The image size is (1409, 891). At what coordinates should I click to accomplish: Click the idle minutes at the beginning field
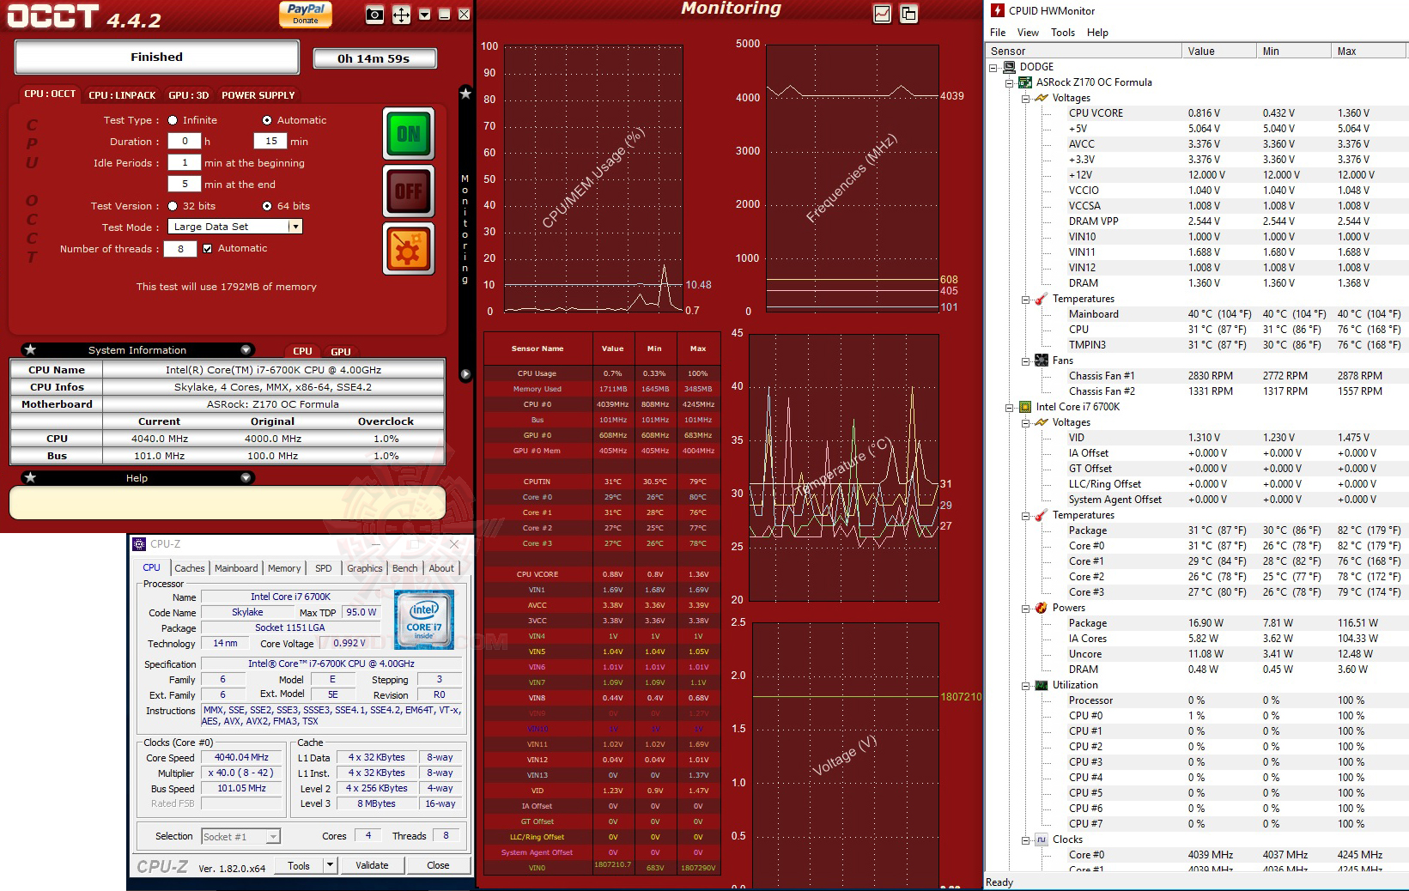(184, 163)
